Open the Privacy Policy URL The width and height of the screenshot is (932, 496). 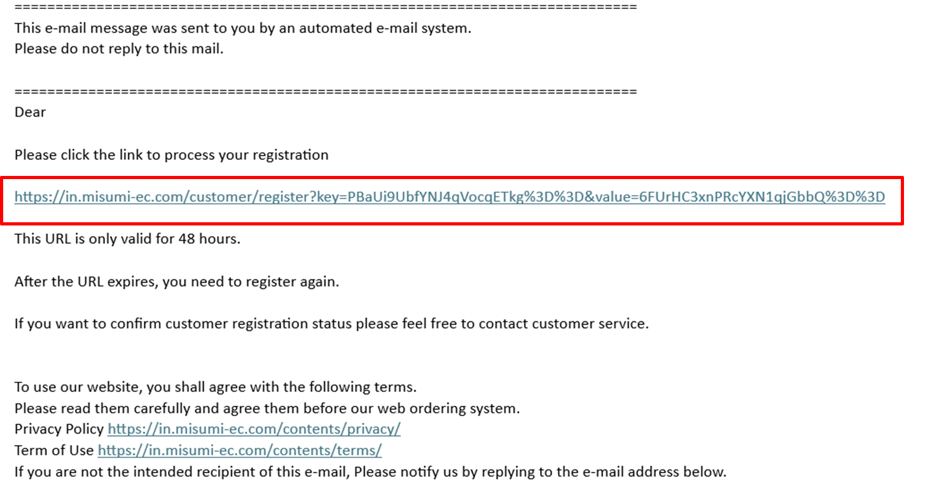[254, 429]
